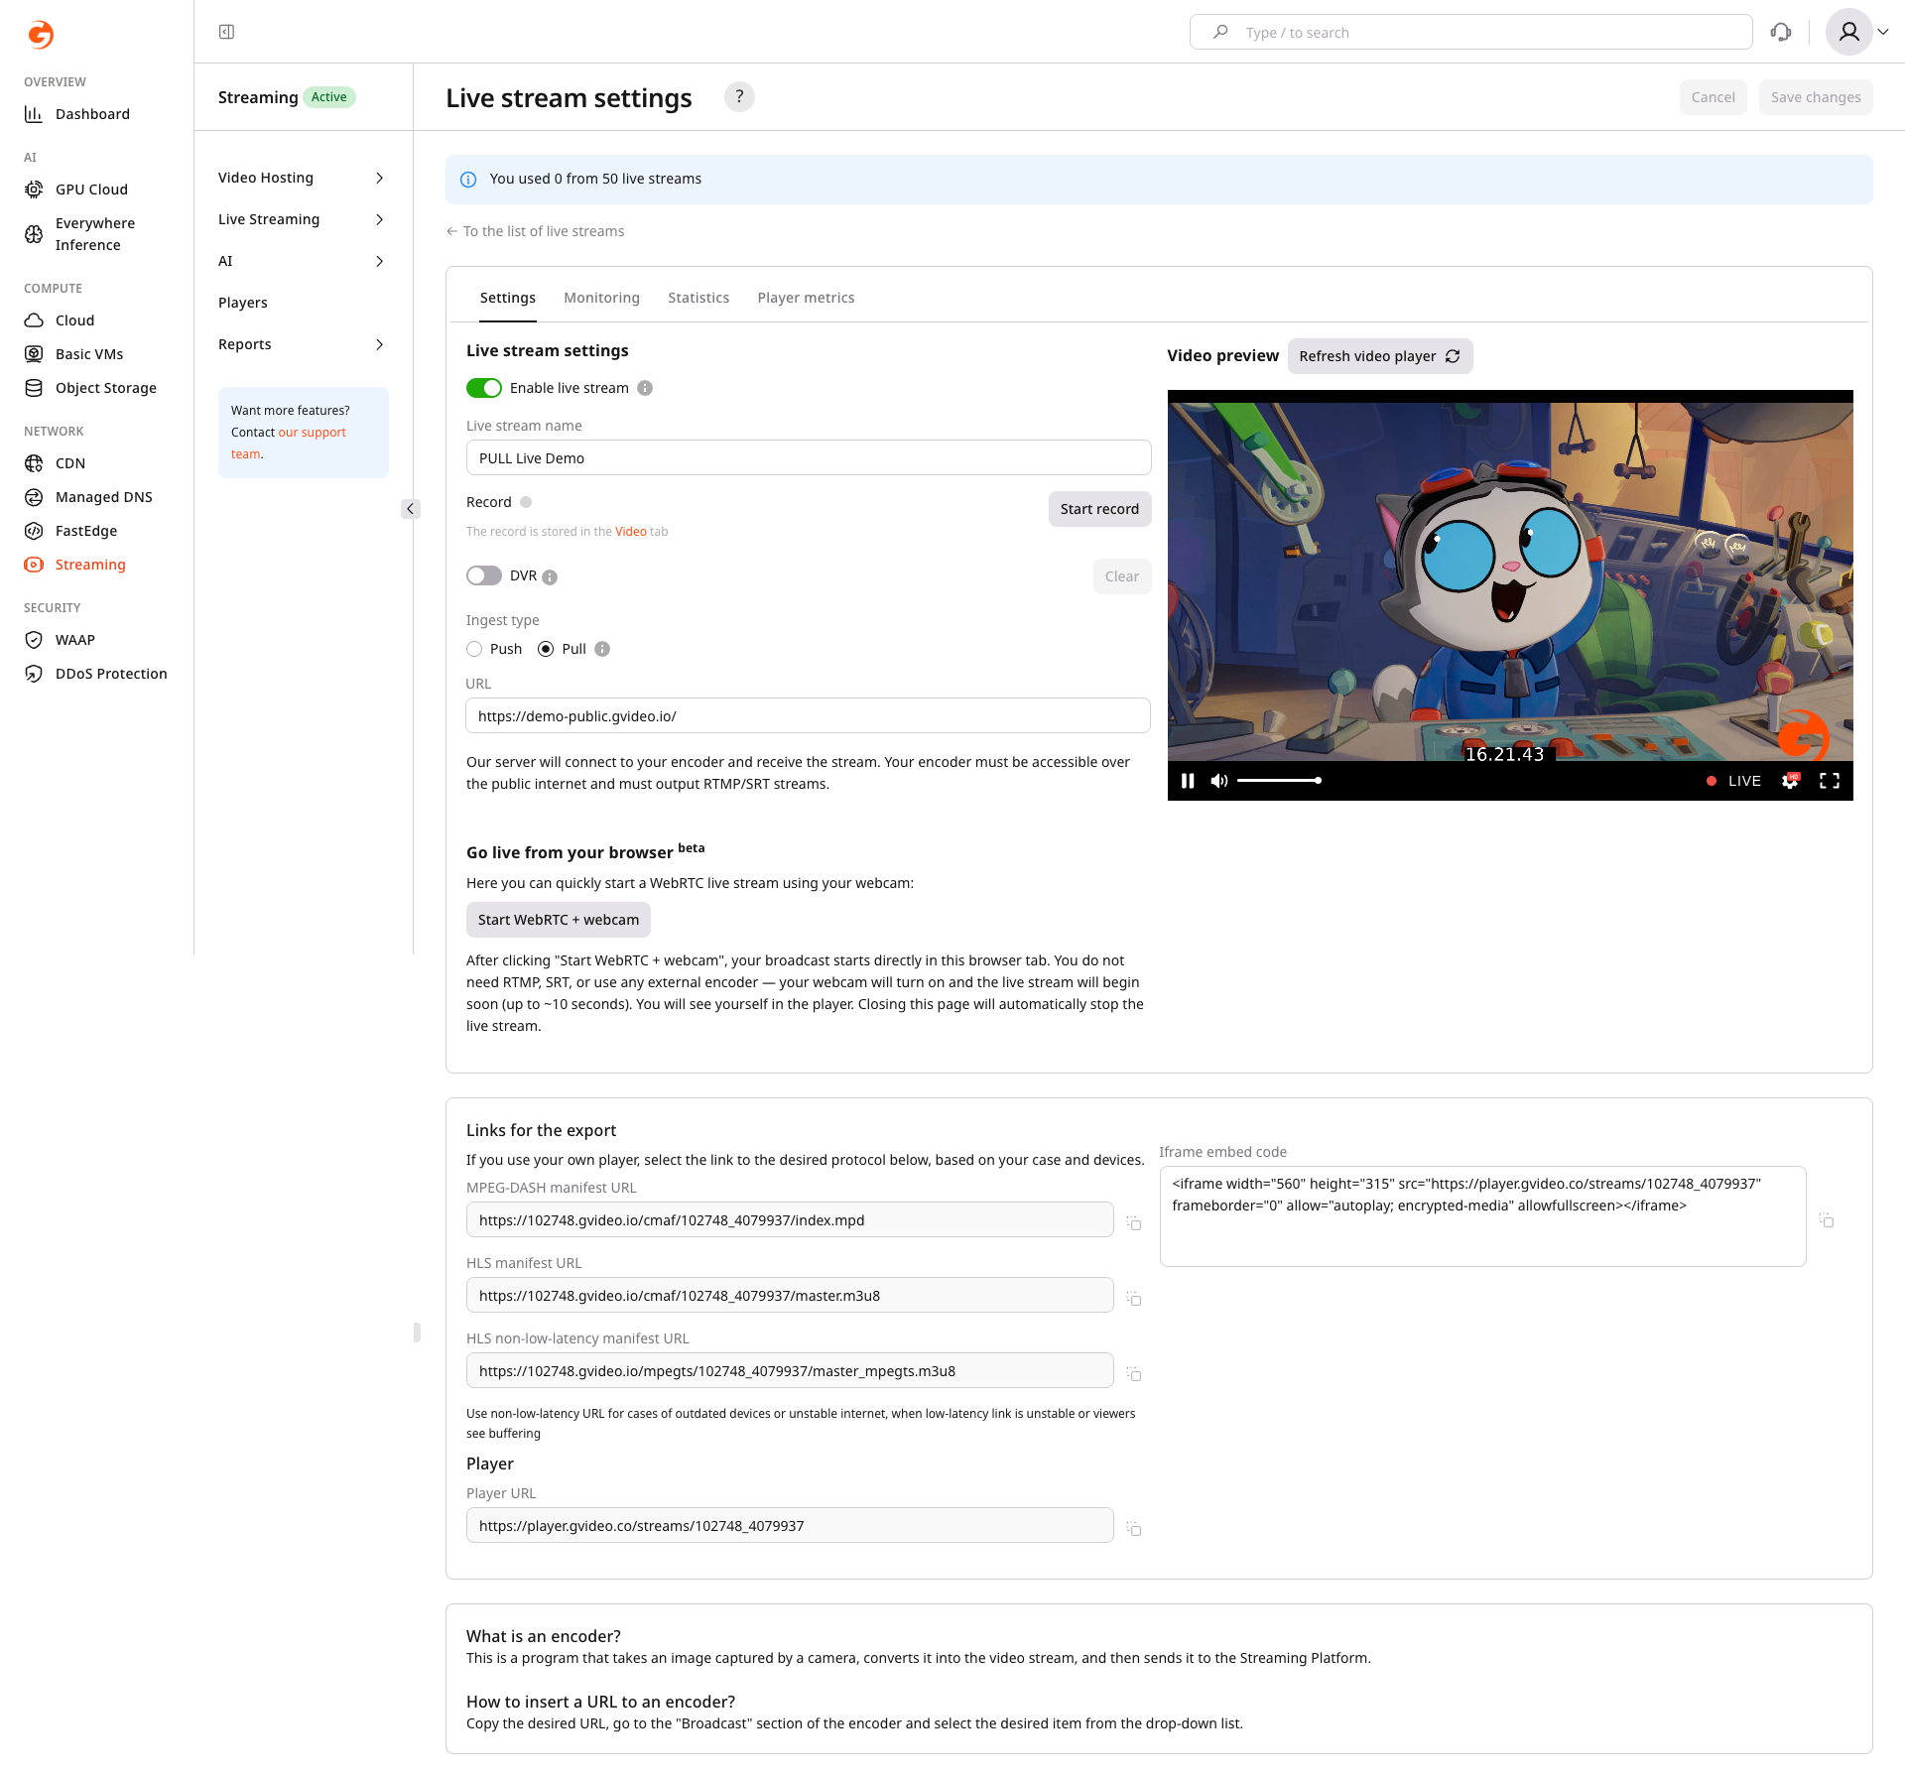Show Pull ingest type info
This screenshot has width=1905, height=1778.
602,649
